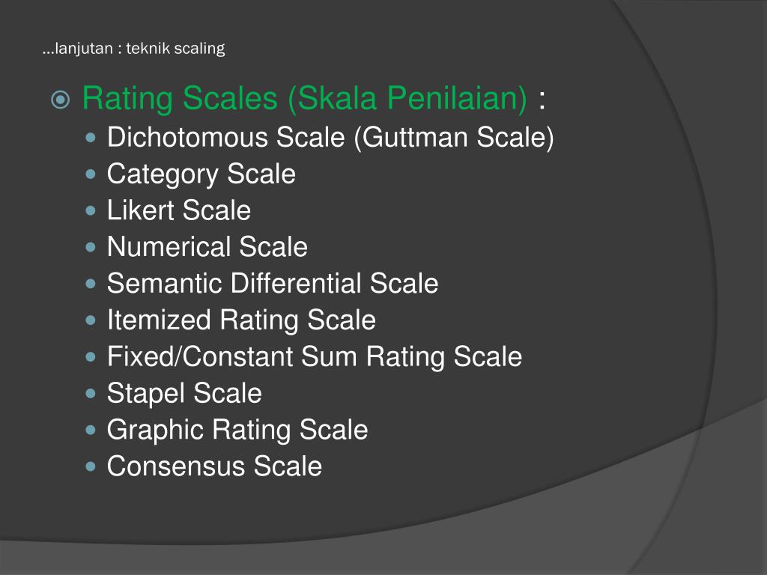Click the bullet dot before Stapel Scale
The image size is (767, 575).
(x=91, y=394)
